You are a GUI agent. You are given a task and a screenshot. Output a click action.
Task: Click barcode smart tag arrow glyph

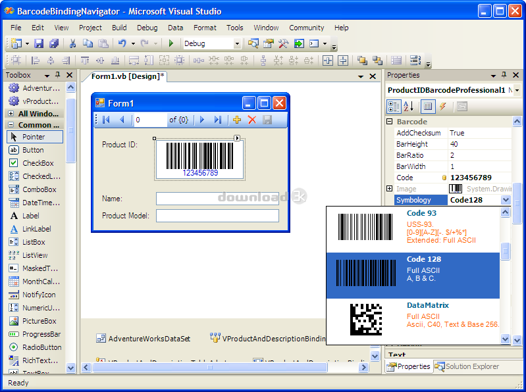click(x=237, y=138)
